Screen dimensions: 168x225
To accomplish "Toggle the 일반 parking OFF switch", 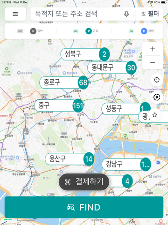I will pos(20,31).
